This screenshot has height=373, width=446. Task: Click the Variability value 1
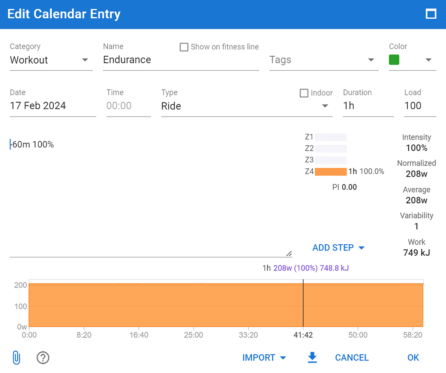click(x=416, y=226)
